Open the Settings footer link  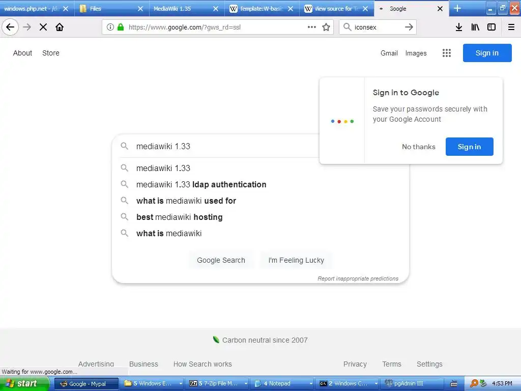point(429,364)
